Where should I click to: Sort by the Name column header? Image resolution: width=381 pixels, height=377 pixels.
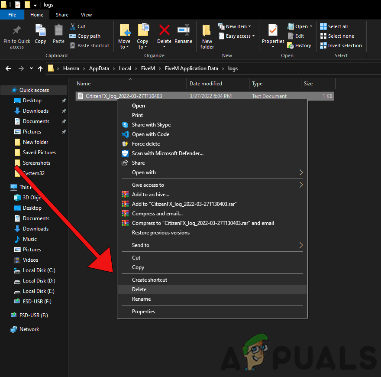[x=131, y=84]
